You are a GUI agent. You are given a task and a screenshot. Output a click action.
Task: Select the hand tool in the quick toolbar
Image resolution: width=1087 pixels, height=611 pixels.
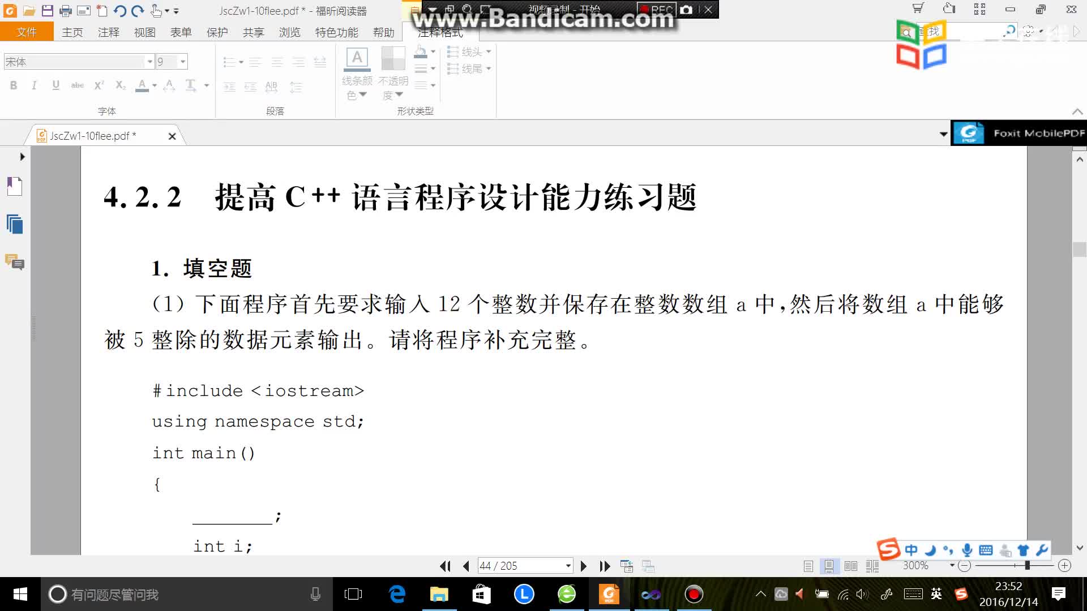pyautogui.click(x=156, y=11)
